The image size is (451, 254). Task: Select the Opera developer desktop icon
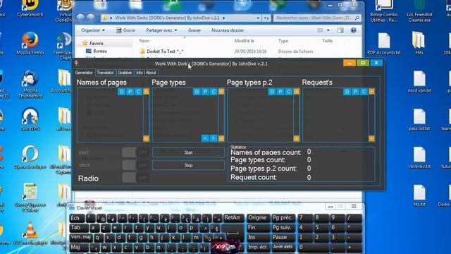(x=30, y=157)
